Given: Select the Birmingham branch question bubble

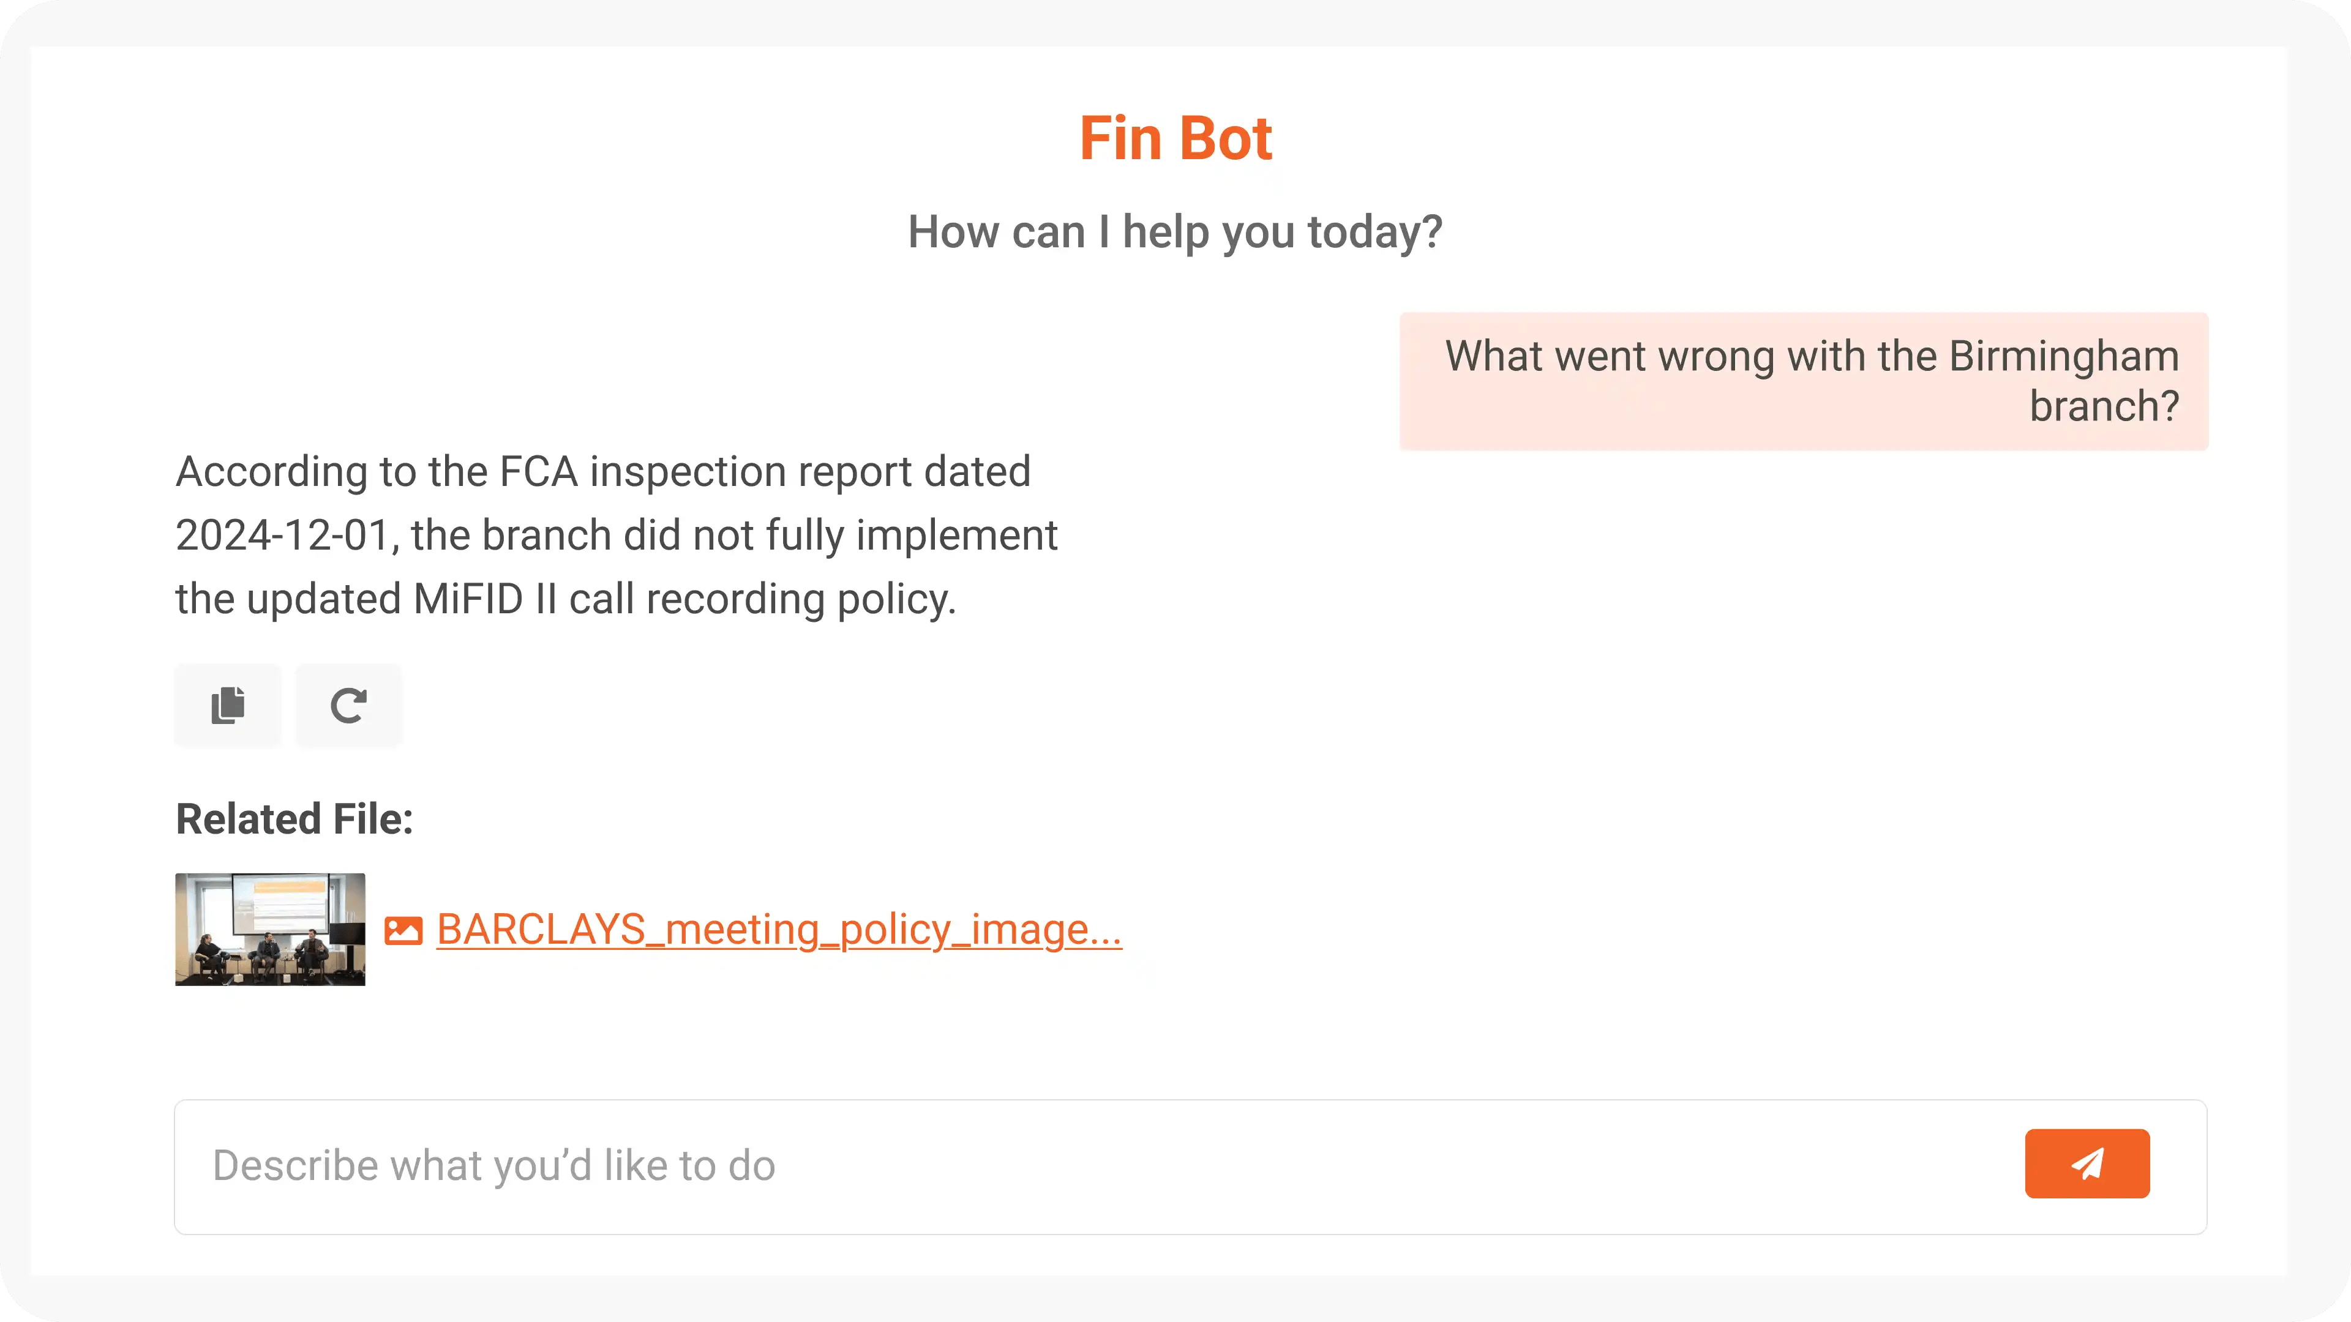Looking at the screenshot, I should coord(1804,381).
